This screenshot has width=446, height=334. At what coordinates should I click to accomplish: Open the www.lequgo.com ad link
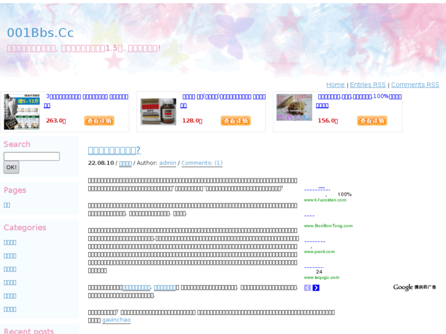tap(321, 278)
